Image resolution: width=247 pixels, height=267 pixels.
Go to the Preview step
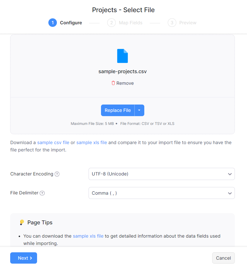(x=188, y=23)
